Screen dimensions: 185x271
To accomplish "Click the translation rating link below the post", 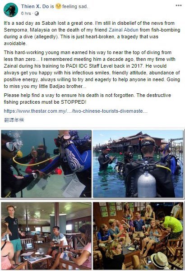I will click(14, 120).
